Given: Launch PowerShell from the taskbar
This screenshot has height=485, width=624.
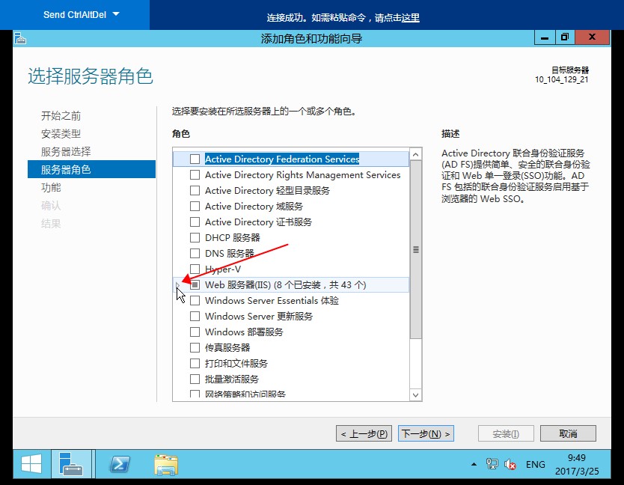Looking at the screenshot, I should [x=120, y=464].
